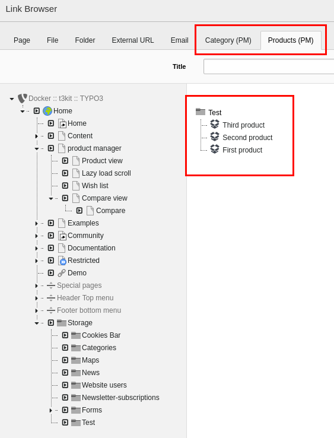Open the External URL tab
Viewport: 334px width, 438px height.
point(133,40)
